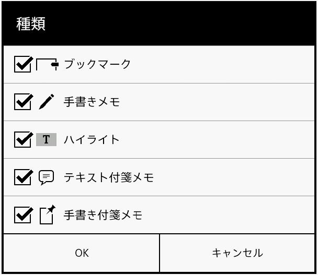Click the pinned handwritten sticky note icon
The height and width of the screenshot is (275, 318).
pos(47,214)
